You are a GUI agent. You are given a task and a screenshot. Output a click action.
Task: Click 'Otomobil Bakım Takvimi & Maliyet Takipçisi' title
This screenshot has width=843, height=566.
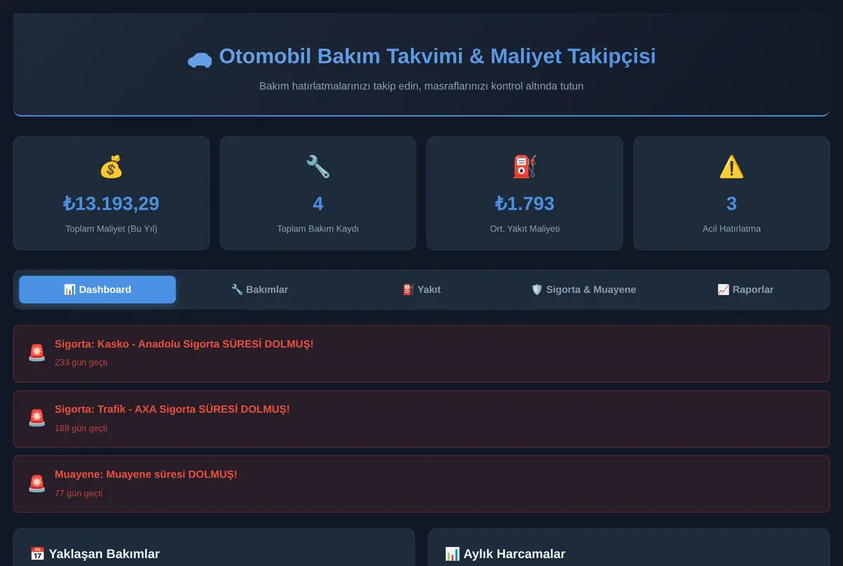(x=437, y=56)
